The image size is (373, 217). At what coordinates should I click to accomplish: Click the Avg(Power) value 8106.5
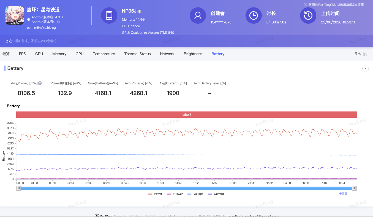click(26, 93)
